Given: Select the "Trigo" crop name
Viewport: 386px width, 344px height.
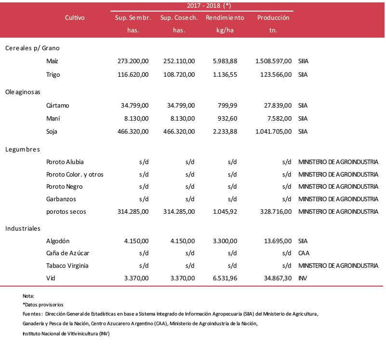Looking at the screenshot, I should click(53, 75).
